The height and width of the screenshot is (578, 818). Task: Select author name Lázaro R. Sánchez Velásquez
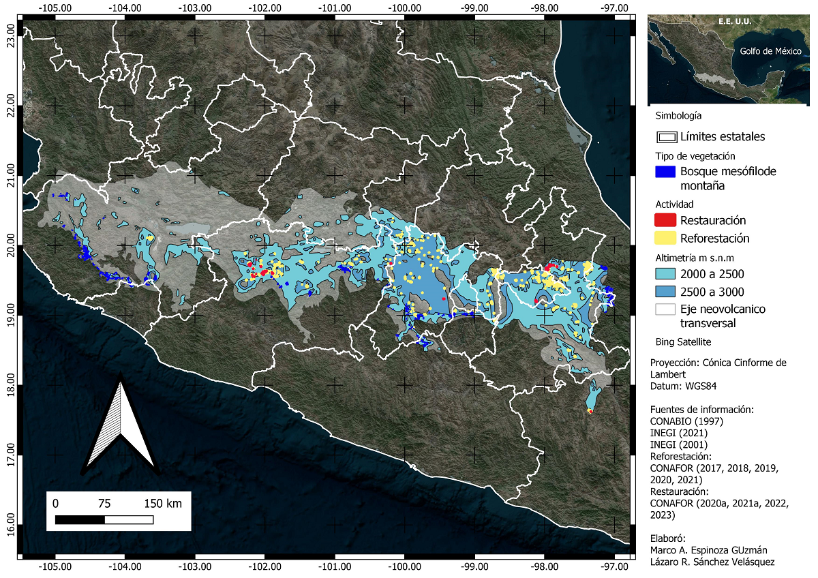pyautogui.click(x=712, y=562)
